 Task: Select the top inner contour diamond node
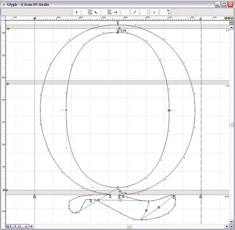pyautogui.click(x=118, y=32)
